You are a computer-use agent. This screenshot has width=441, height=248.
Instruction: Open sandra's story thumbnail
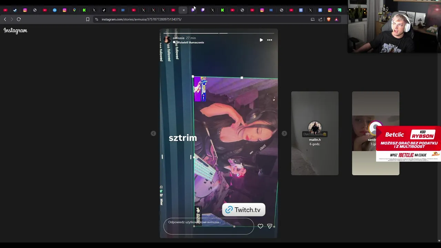(x=376, y=133)
